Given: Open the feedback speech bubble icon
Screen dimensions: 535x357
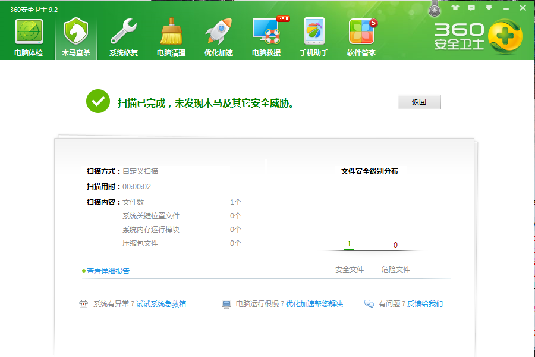Looking at the screenshot, I should [472, 8].
